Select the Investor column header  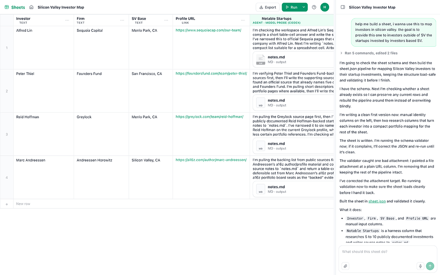44,20
